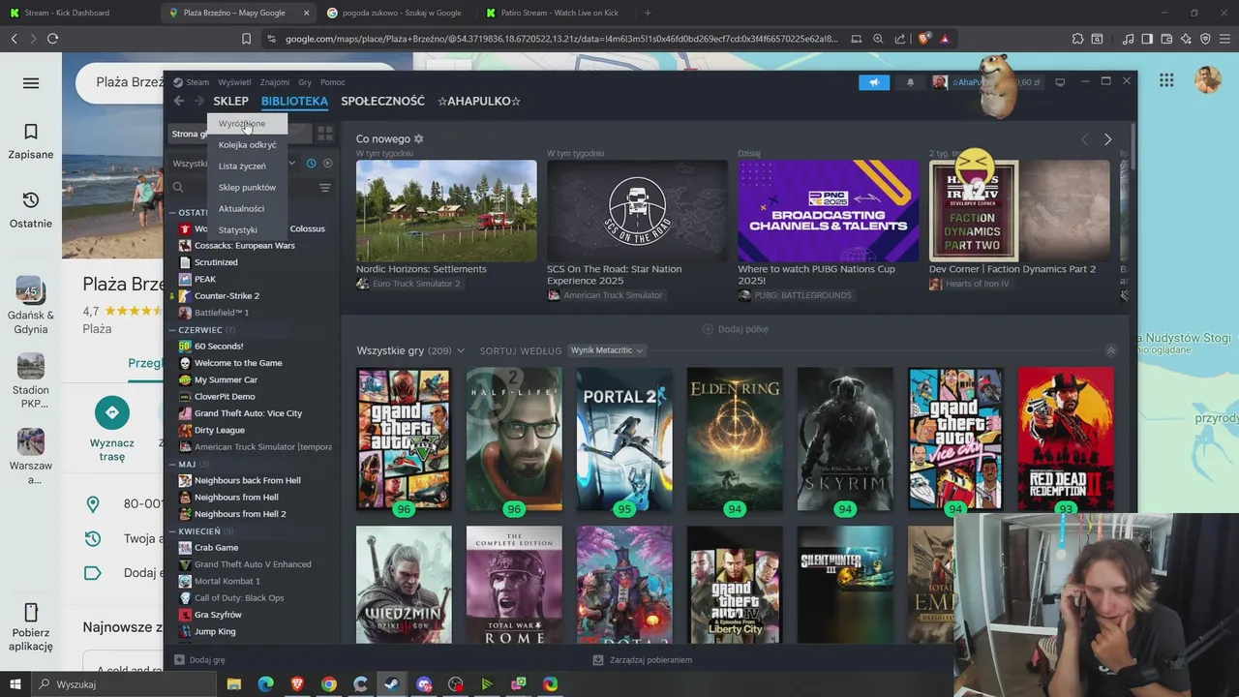The width and height of the screenshot is (1239, 697).
Task: Click Wyznacz trasę directions button in Maps
Action: (x=112, y=430)
